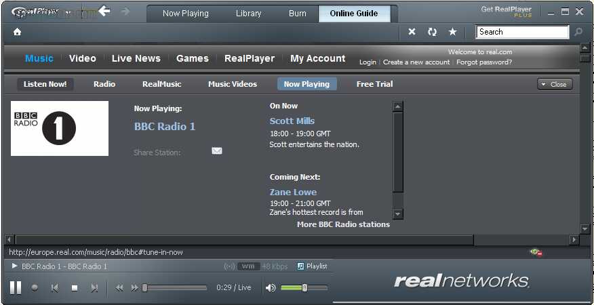594x305 pixels.
Task: Add to favorites with the star icon
Action: (452, 32)
